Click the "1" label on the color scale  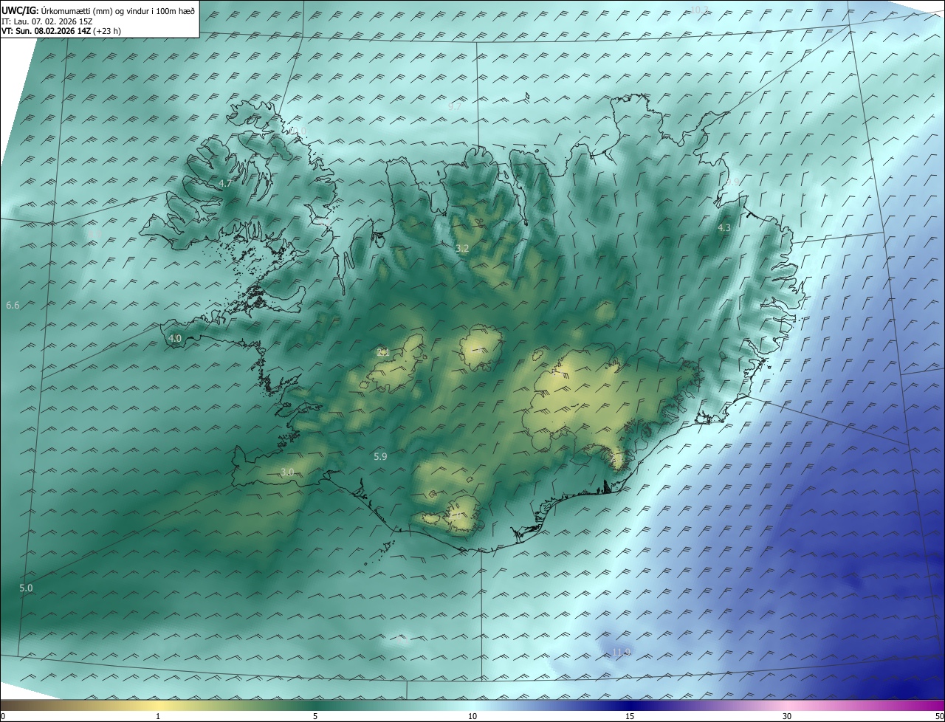[158, 717]
